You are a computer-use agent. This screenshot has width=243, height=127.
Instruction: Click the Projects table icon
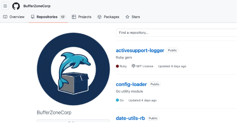coord(74,17)
